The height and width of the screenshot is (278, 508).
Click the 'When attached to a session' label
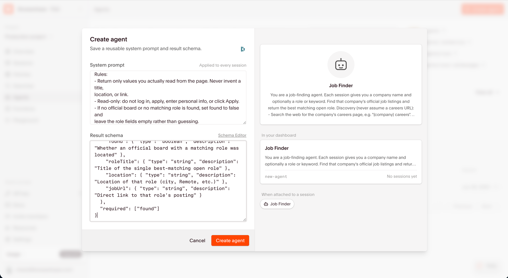tap(288, 195)
